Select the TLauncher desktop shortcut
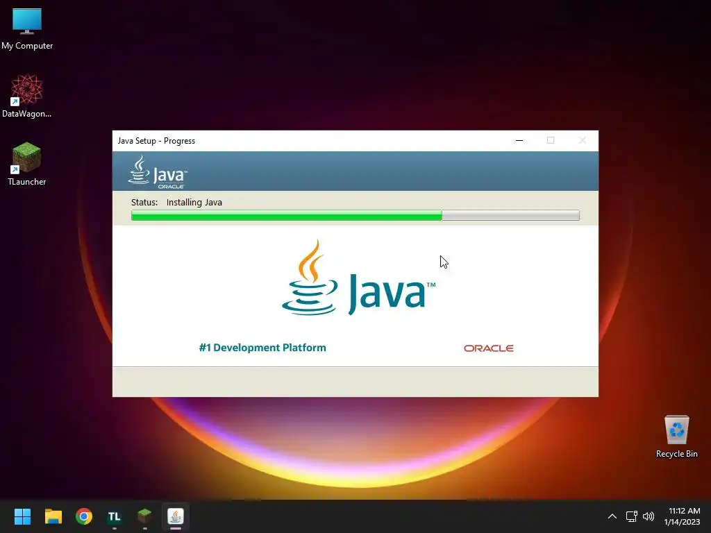This screenshot has height=533, width=711. (x=27, y=164)
